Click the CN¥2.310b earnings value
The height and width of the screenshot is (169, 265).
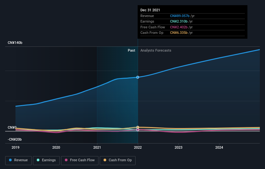[179, 21]
